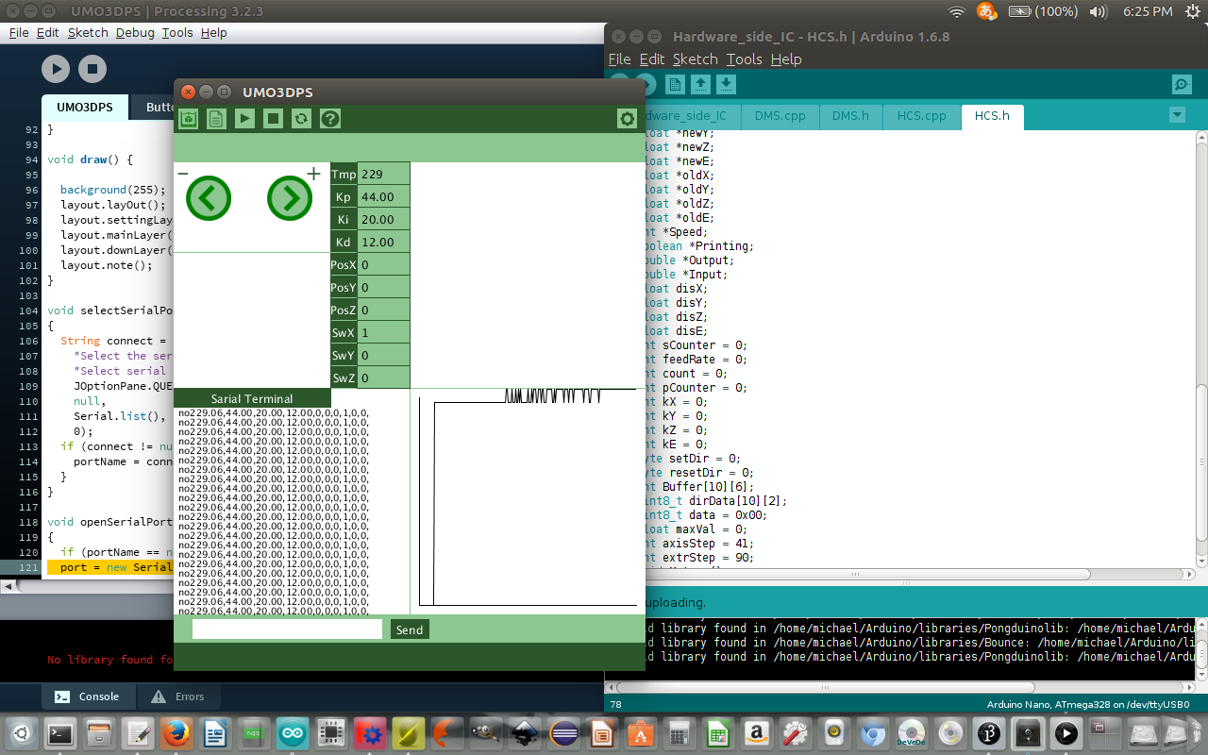The height and width of the screenshot is (755, 1208).
Task: Expand the Arduino tab dropdown arrow
Action: [1177, 115]
